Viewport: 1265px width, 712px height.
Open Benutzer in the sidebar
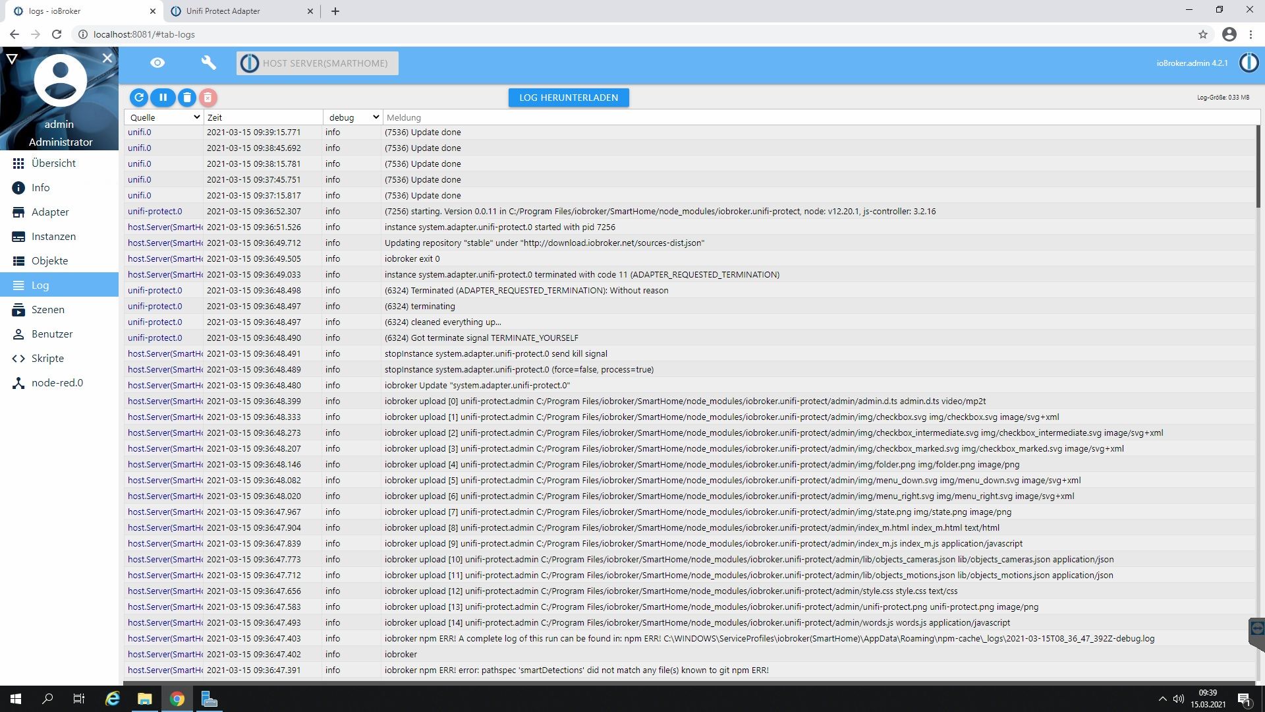click(59, 334)
